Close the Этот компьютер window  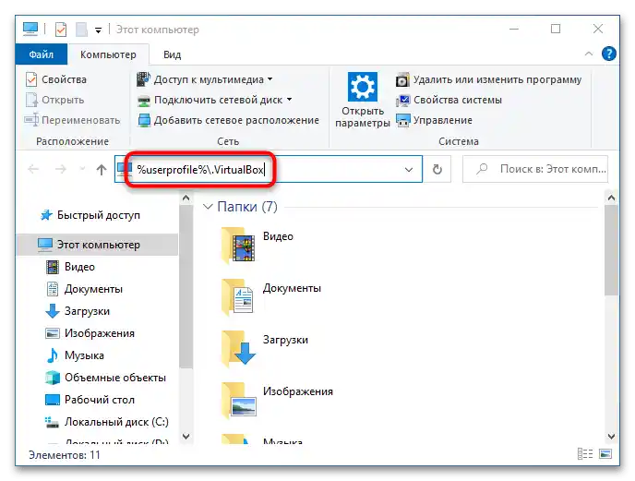coord(598,29)
